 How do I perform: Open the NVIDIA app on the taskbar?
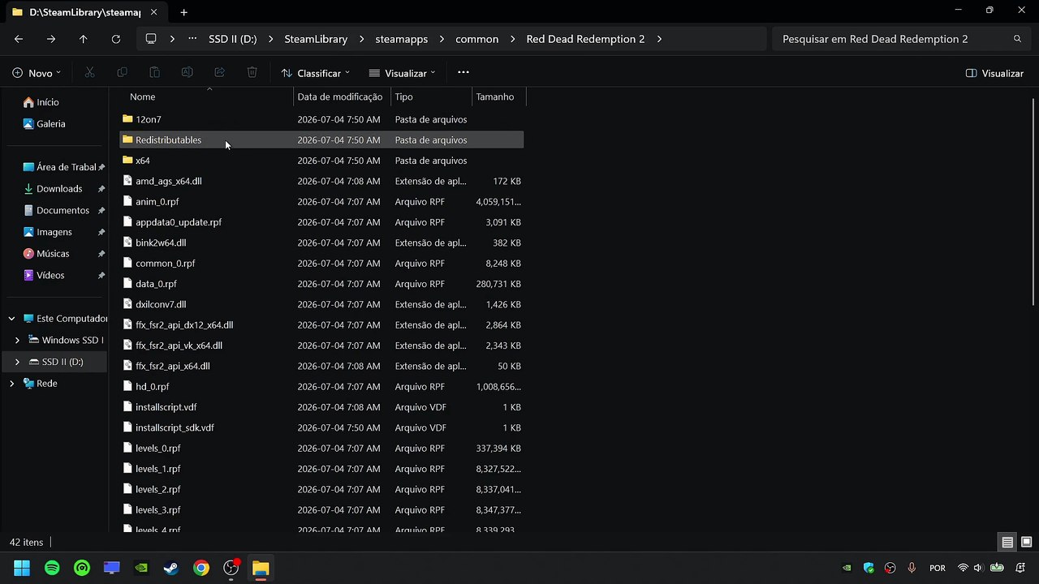[x=141, y=568]
